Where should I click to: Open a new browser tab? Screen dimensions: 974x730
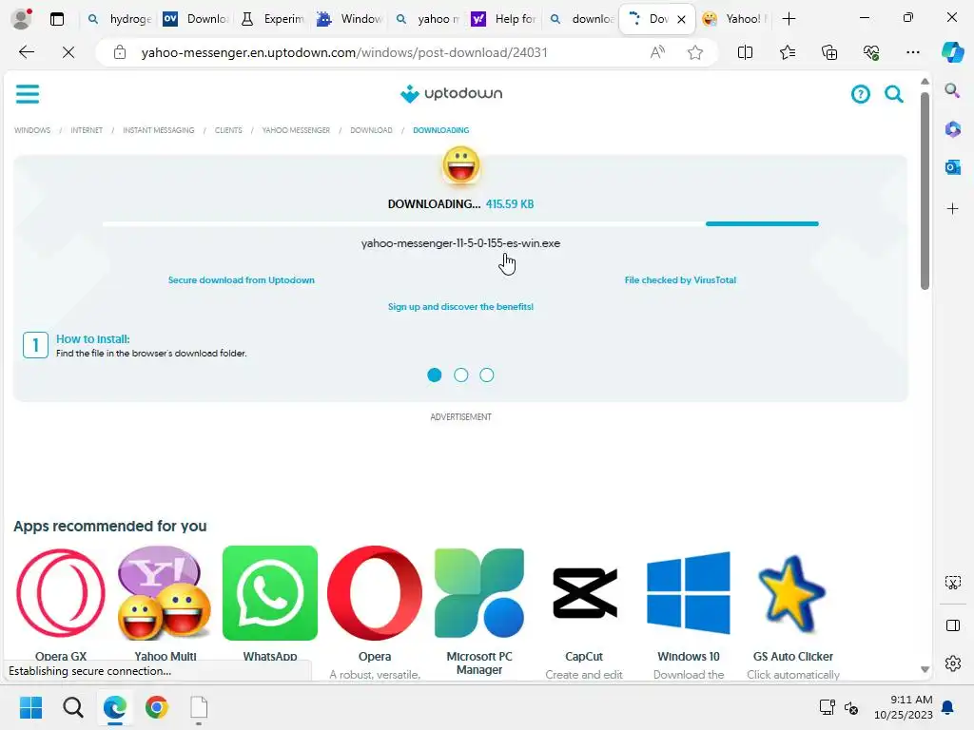coord(789,19)
